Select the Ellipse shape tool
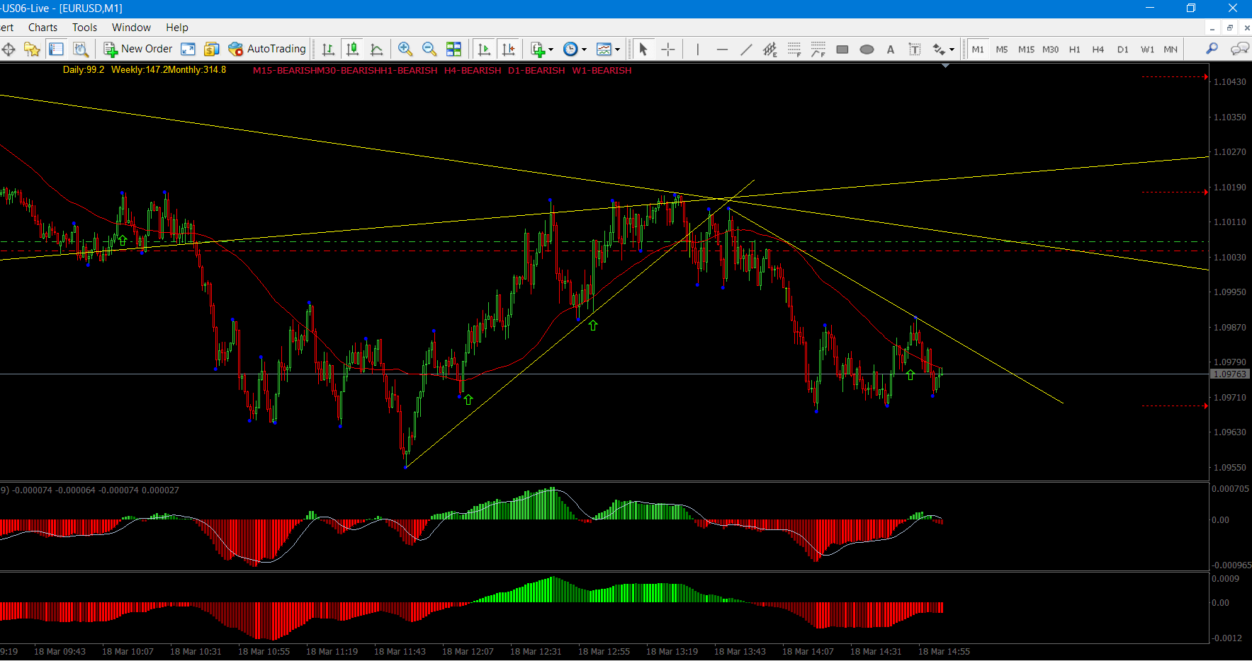 [x=867, y=49]
